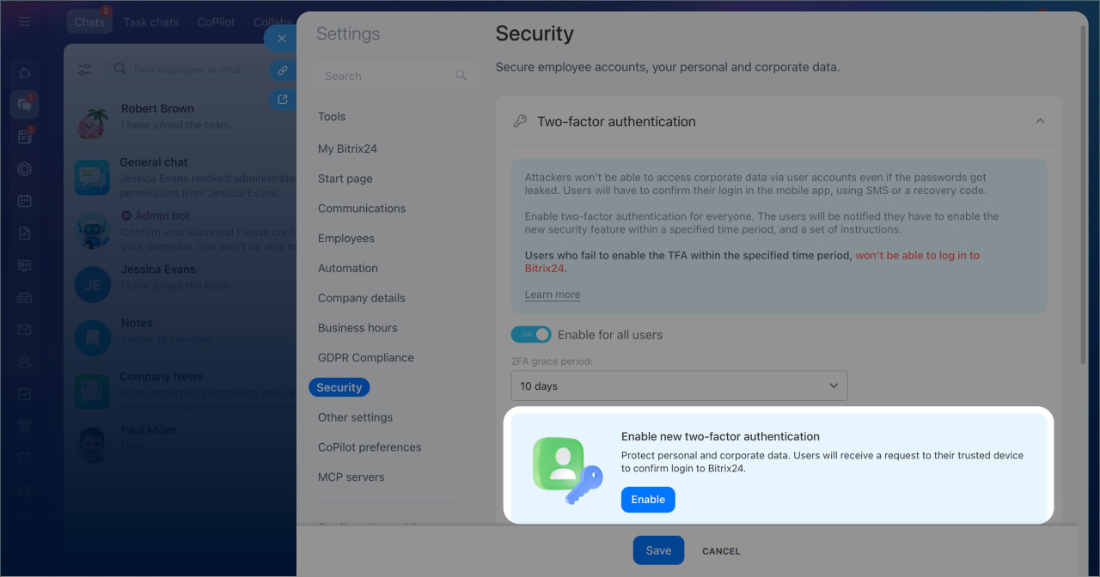Save the security settings
This screenshot has height=577, width=1100.
(x=658, y=550)
